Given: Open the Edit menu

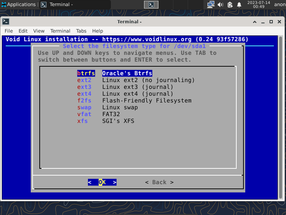Looking at the screenshot, I should (23, 31).
